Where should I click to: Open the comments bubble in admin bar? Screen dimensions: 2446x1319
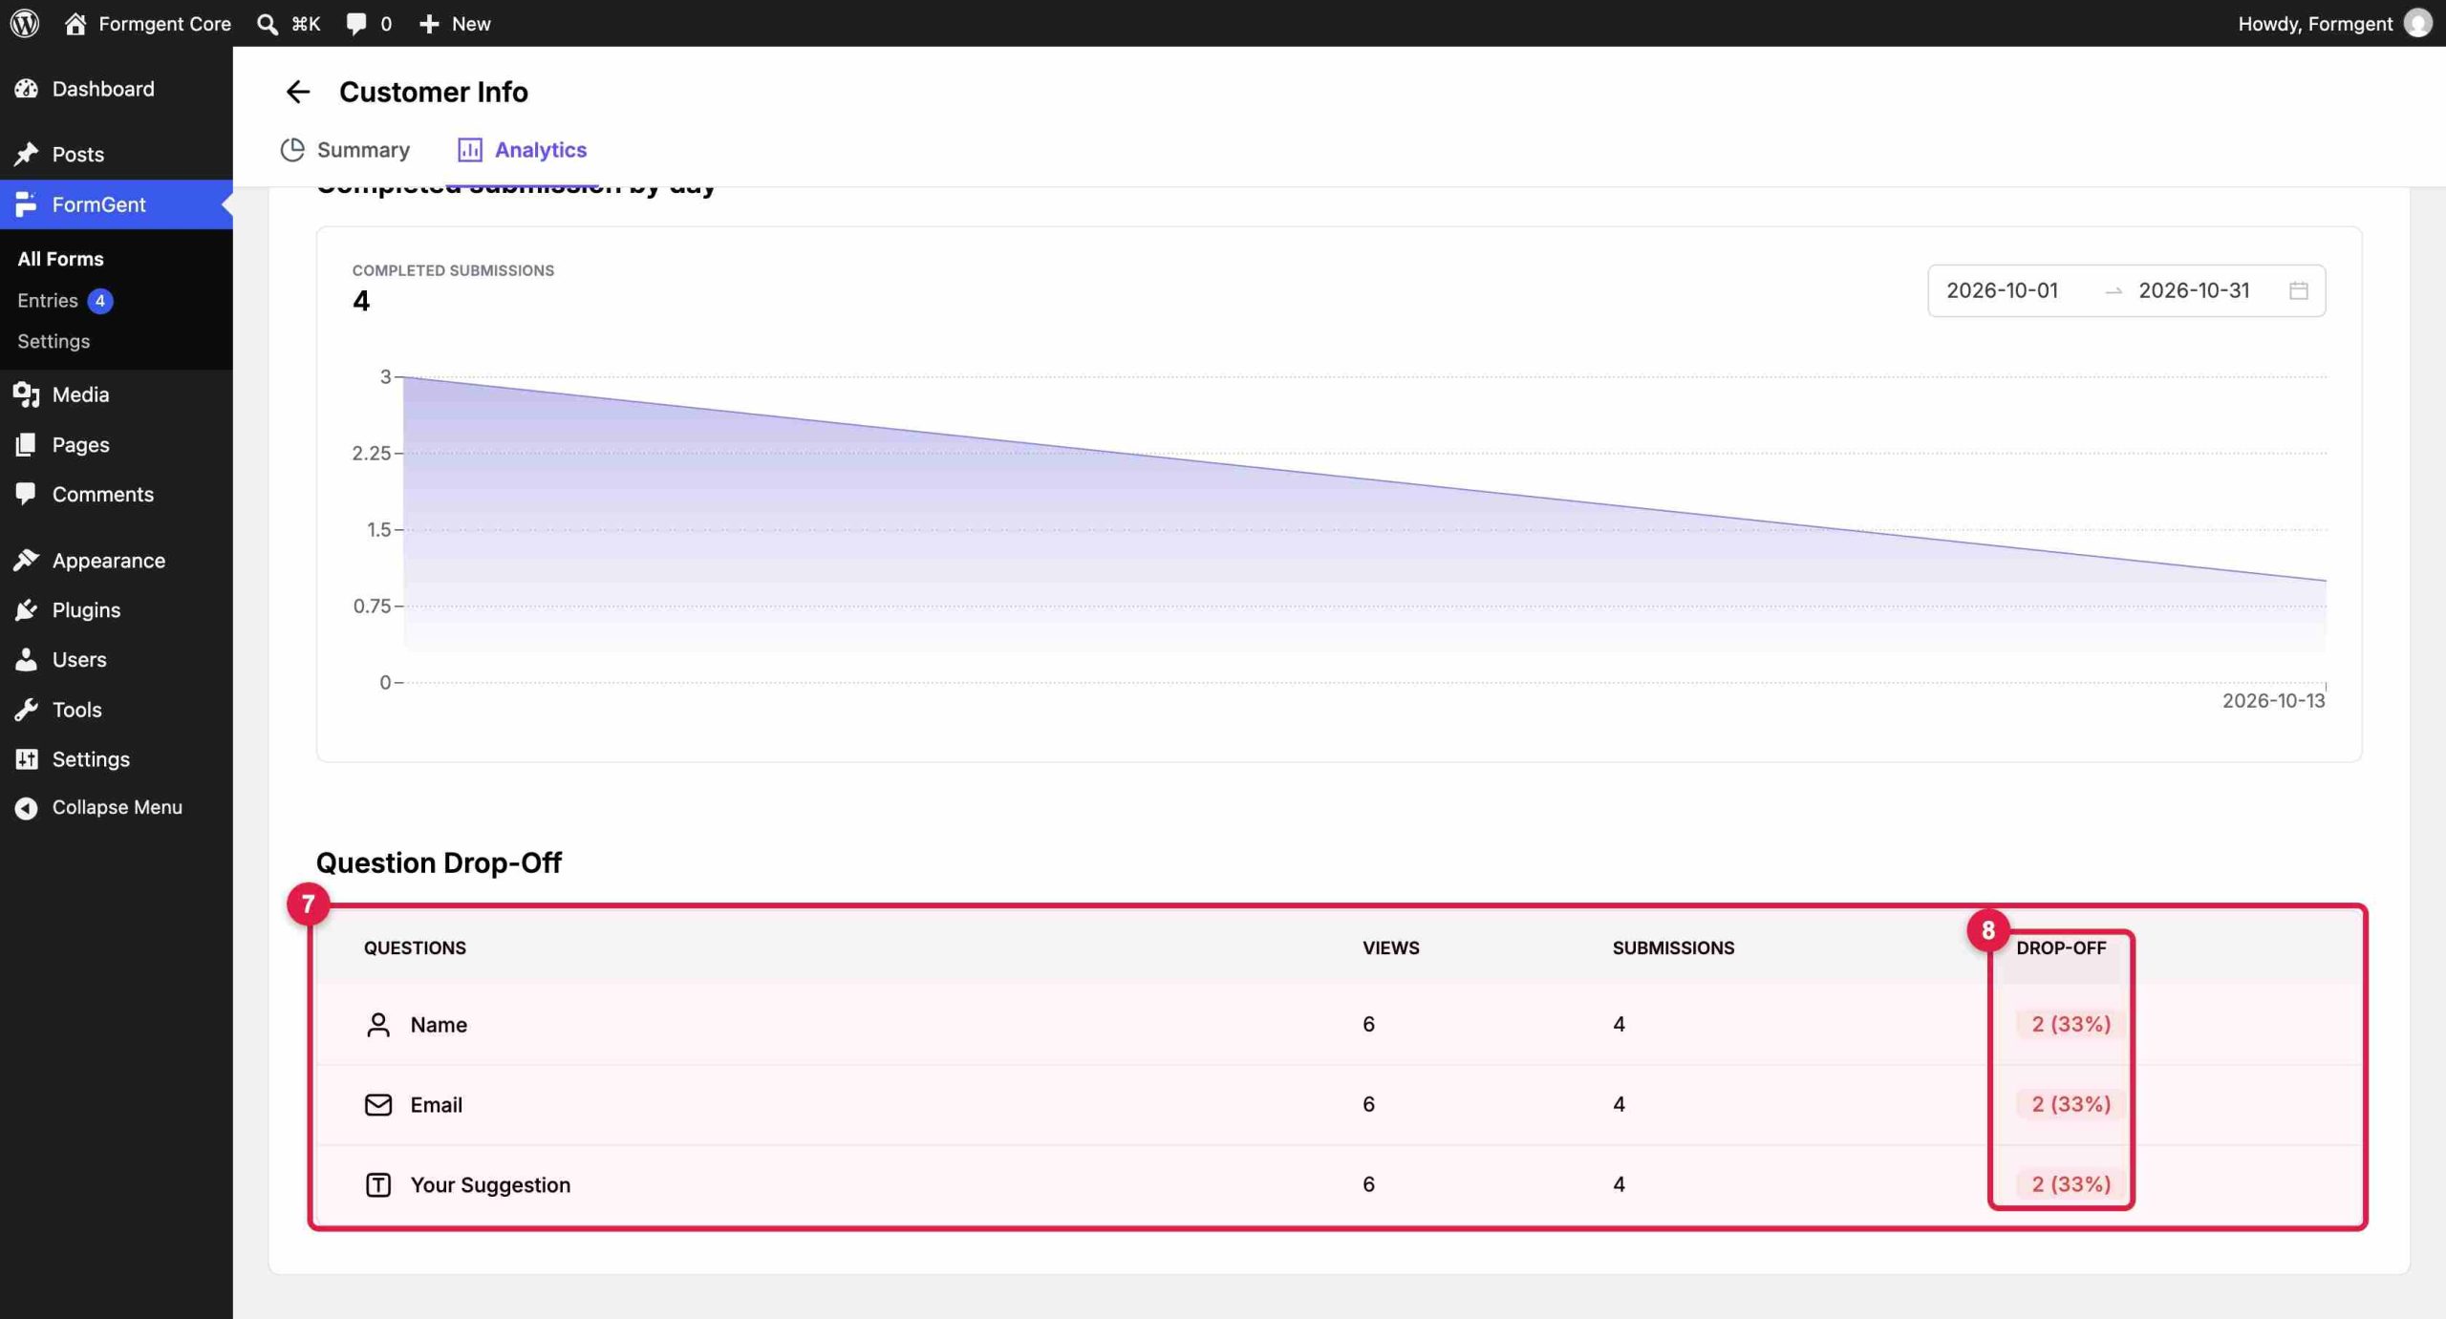click(369, 23)
